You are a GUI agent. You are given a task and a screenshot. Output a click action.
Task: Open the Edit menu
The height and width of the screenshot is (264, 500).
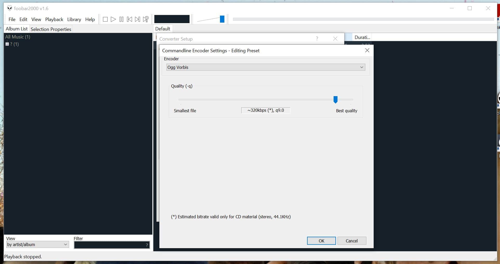click(x=23, y=19)
